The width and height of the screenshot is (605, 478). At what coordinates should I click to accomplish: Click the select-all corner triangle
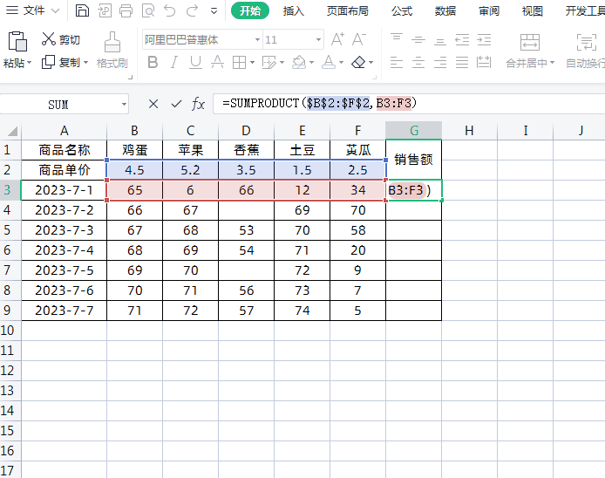tap(13, 132)
